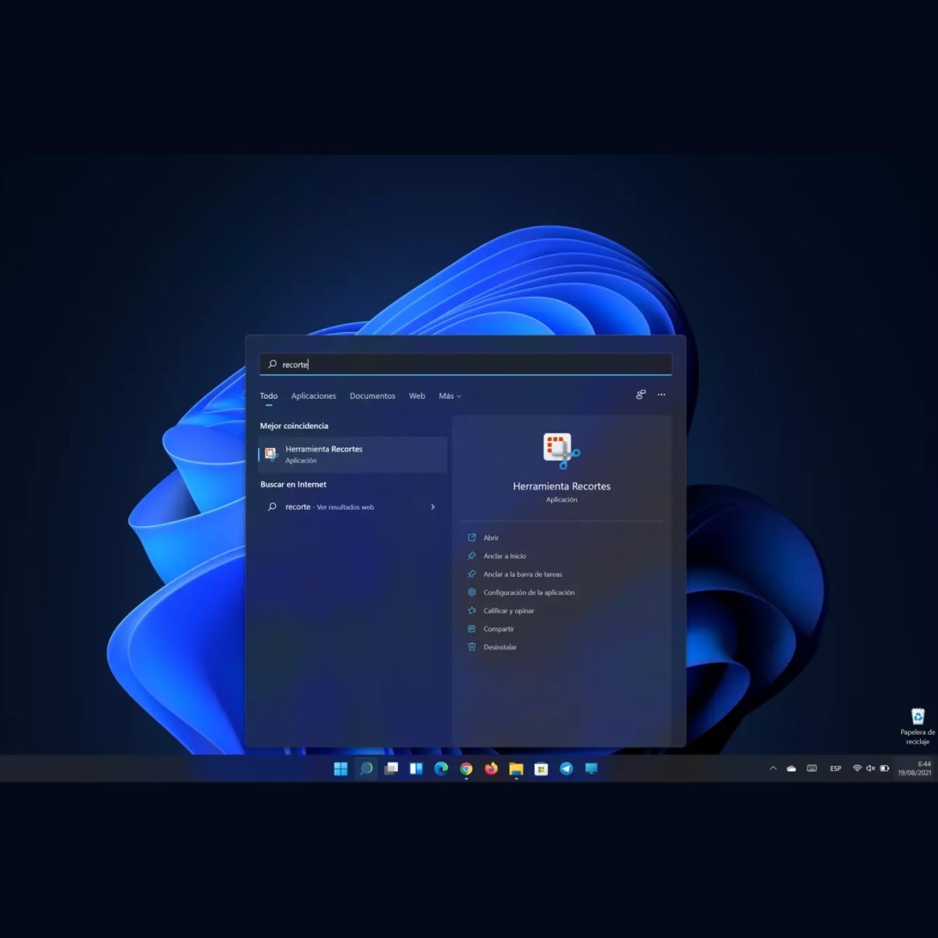938x938 pixels.
Task: Click Compartir in the app actions
Action: coord(499,629)
